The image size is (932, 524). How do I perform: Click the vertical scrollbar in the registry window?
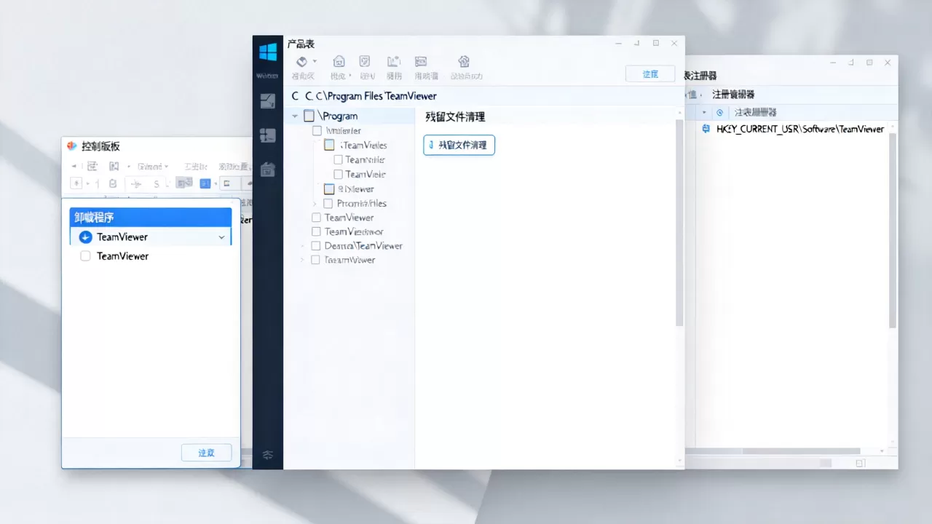[x=893, y=231]
